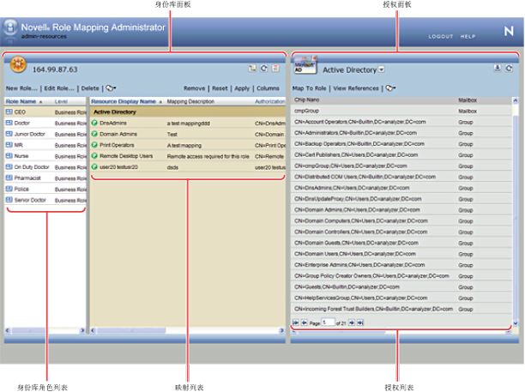
Task: Click the Novell N logo at top right
Action: 509,32
